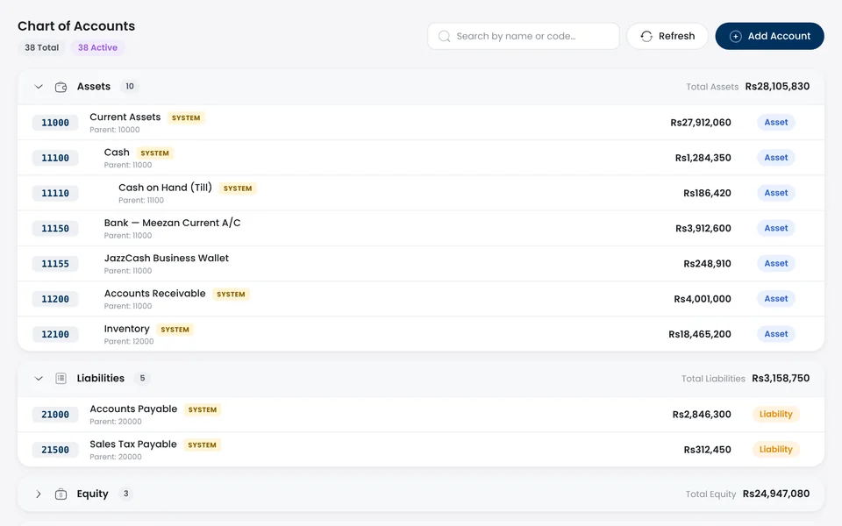Click account code 11000
The height and width of the screenshot is (526, 842).
[55, 123]
